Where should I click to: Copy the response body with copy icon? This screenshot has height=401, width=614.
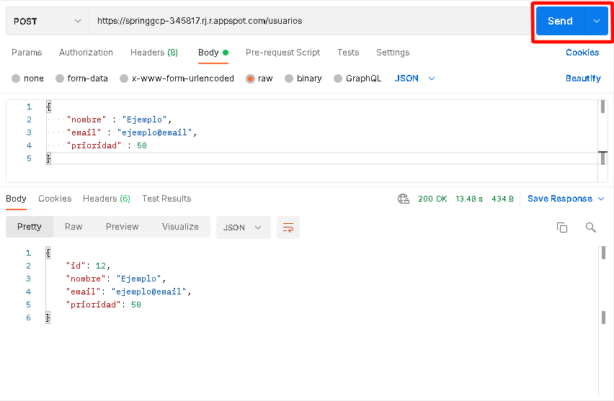[x=562, y=227]
